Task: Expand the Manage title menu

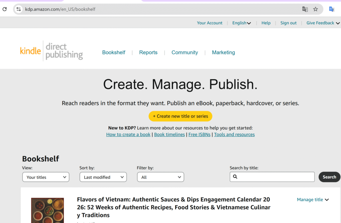Action: coord(313,200)
